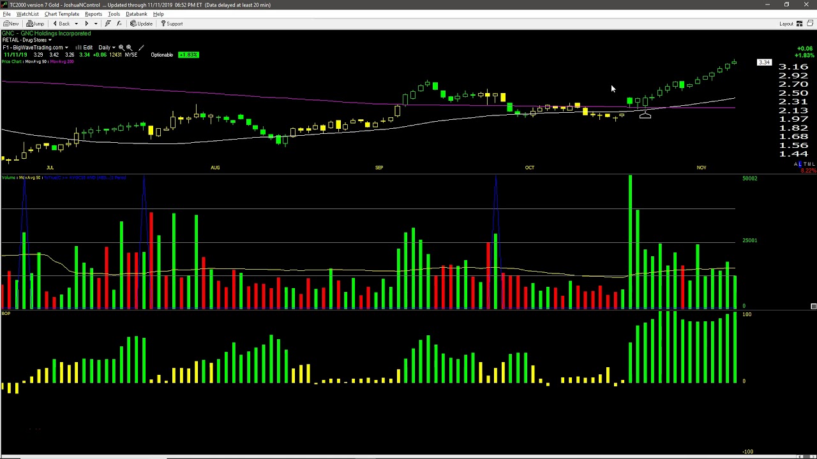This screenshot has height=459, width=817.
Task: Open the Support button
Action: 171,24
